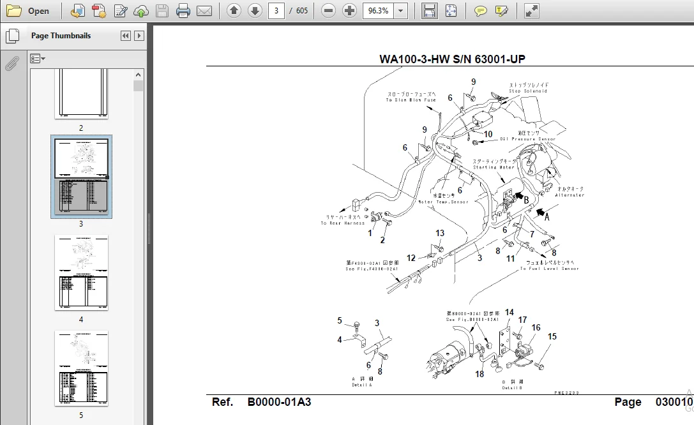Image resolution: width=694 pixels, height=425 pixels.
Task: Click the cloud upload icon
Action: tap(141, 11)
